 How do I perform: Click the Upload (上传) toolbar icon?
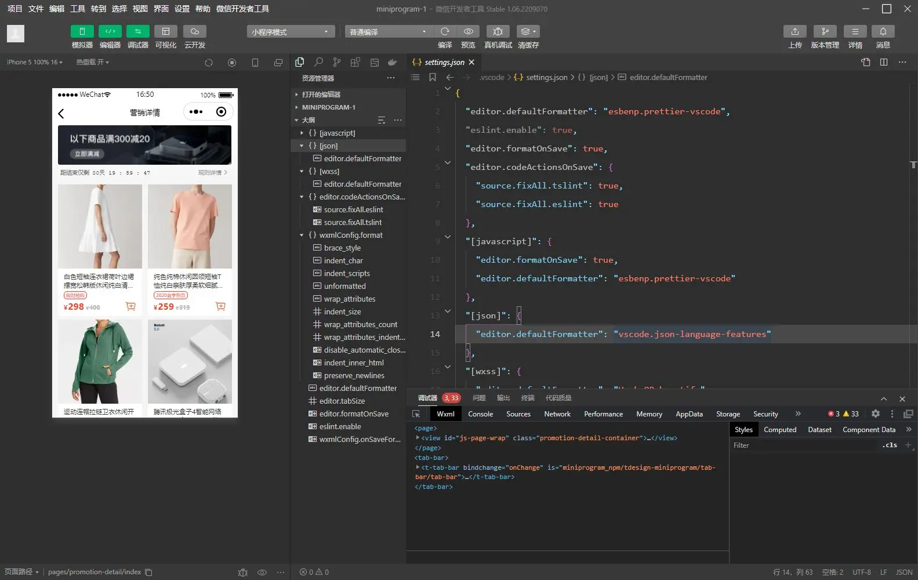tap(794, 32)
